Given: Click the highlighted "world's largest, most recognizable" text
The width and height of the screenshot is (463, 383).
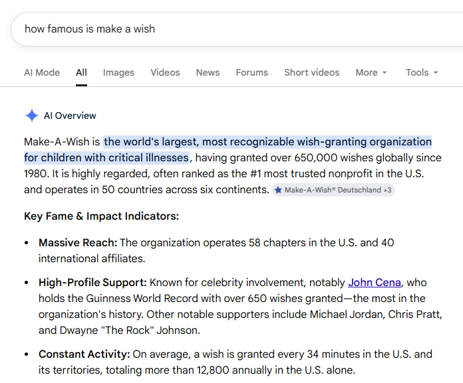Looking at the screenshot, I should [200, 141].
